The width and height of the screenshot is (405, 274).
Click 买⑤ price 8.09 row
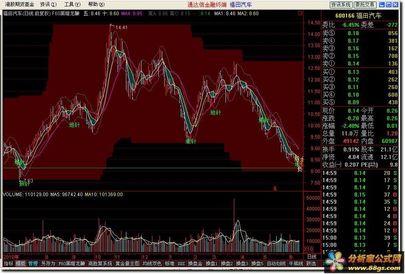click(x=360, y=102)
